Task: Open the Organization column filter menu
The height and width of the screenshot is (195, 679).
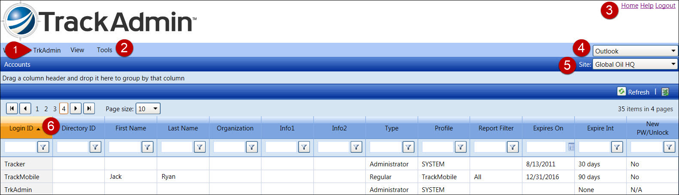Action: pyautogui.click(x=252, y=147)
